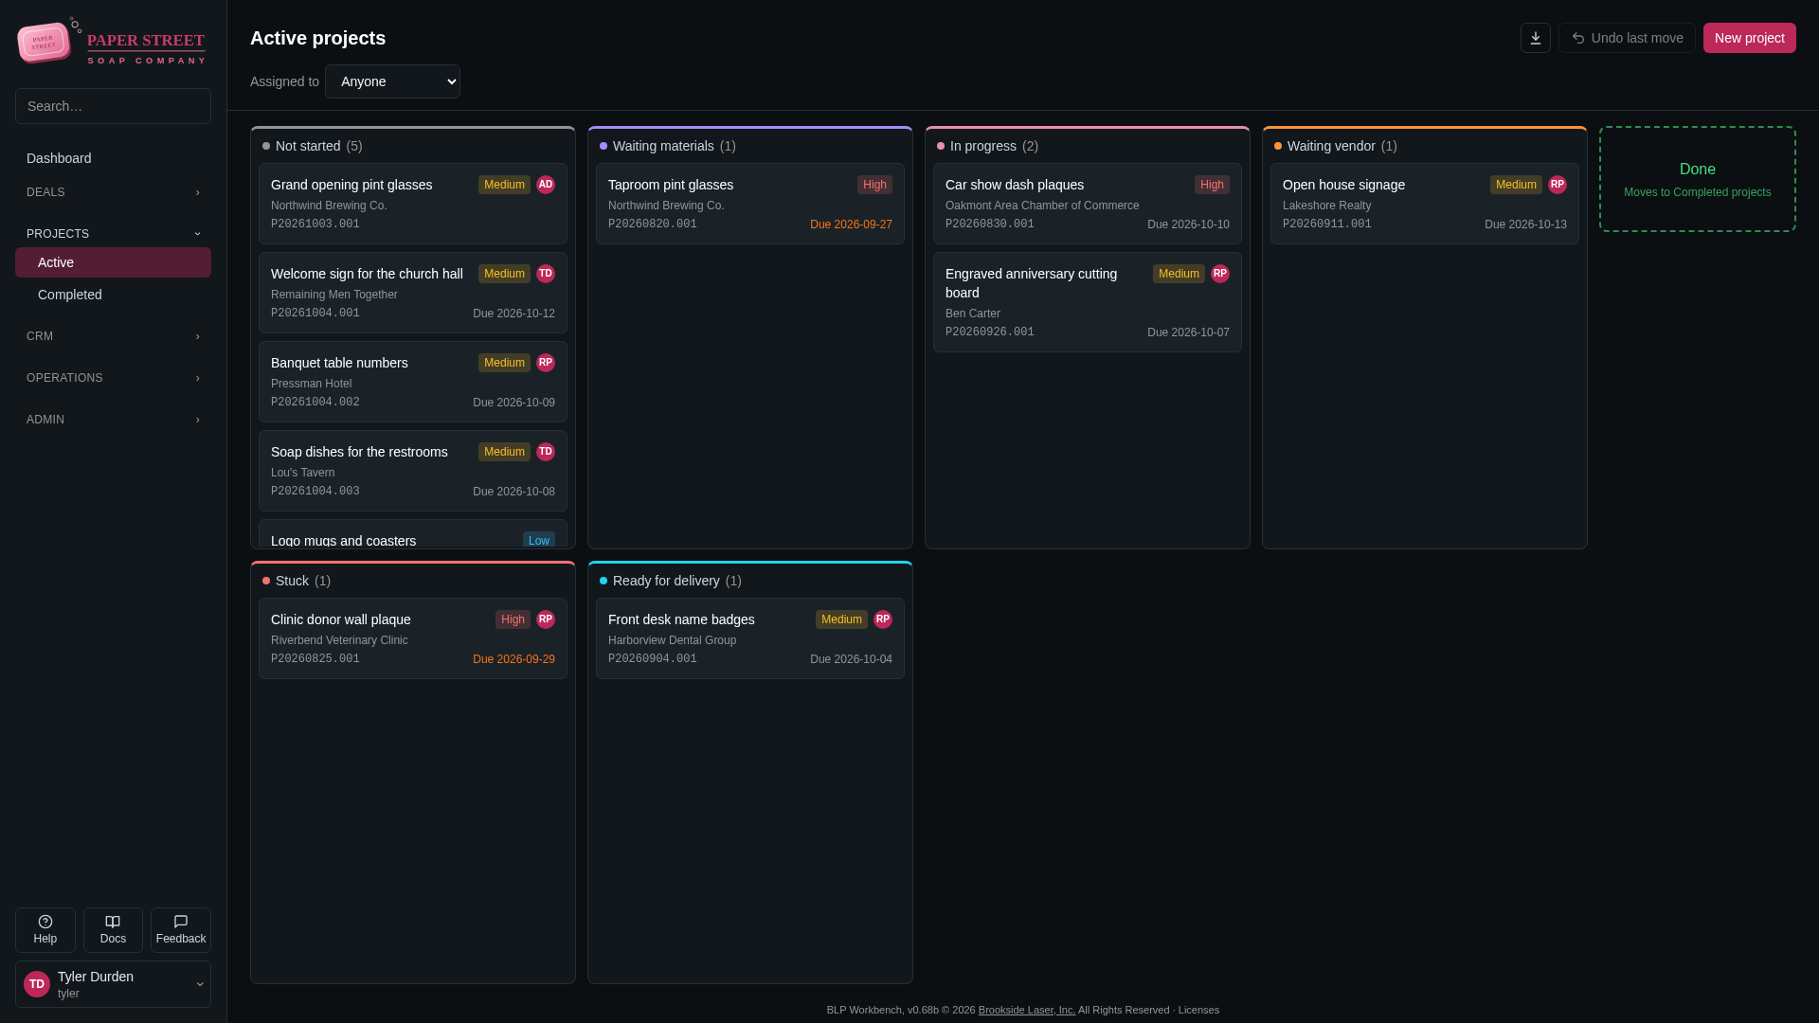Click TD avatar on Soap dishes card

coord(546,452)
